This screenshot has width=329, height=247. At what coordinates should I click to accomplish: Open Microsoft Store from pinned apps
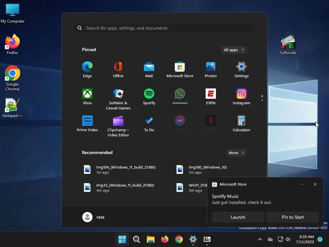tap(180, 70)
